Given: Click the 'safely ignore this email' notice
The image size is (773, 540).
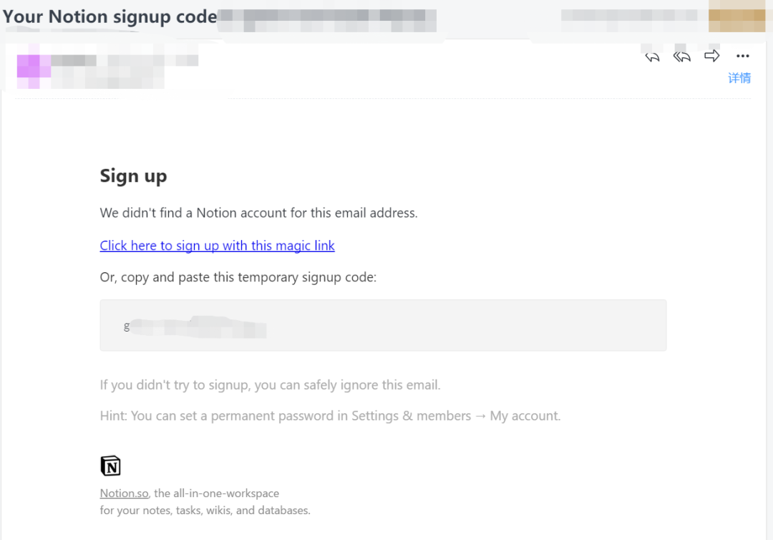Looking at the screenshot, I should click(270, 385).
